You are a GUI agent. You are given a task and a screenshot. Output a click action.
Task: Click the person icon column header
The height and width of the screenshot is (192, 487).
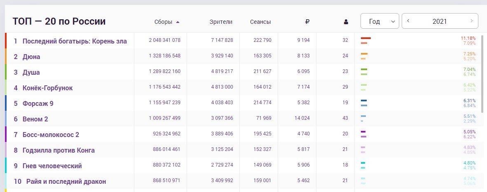tap(346, 22)
